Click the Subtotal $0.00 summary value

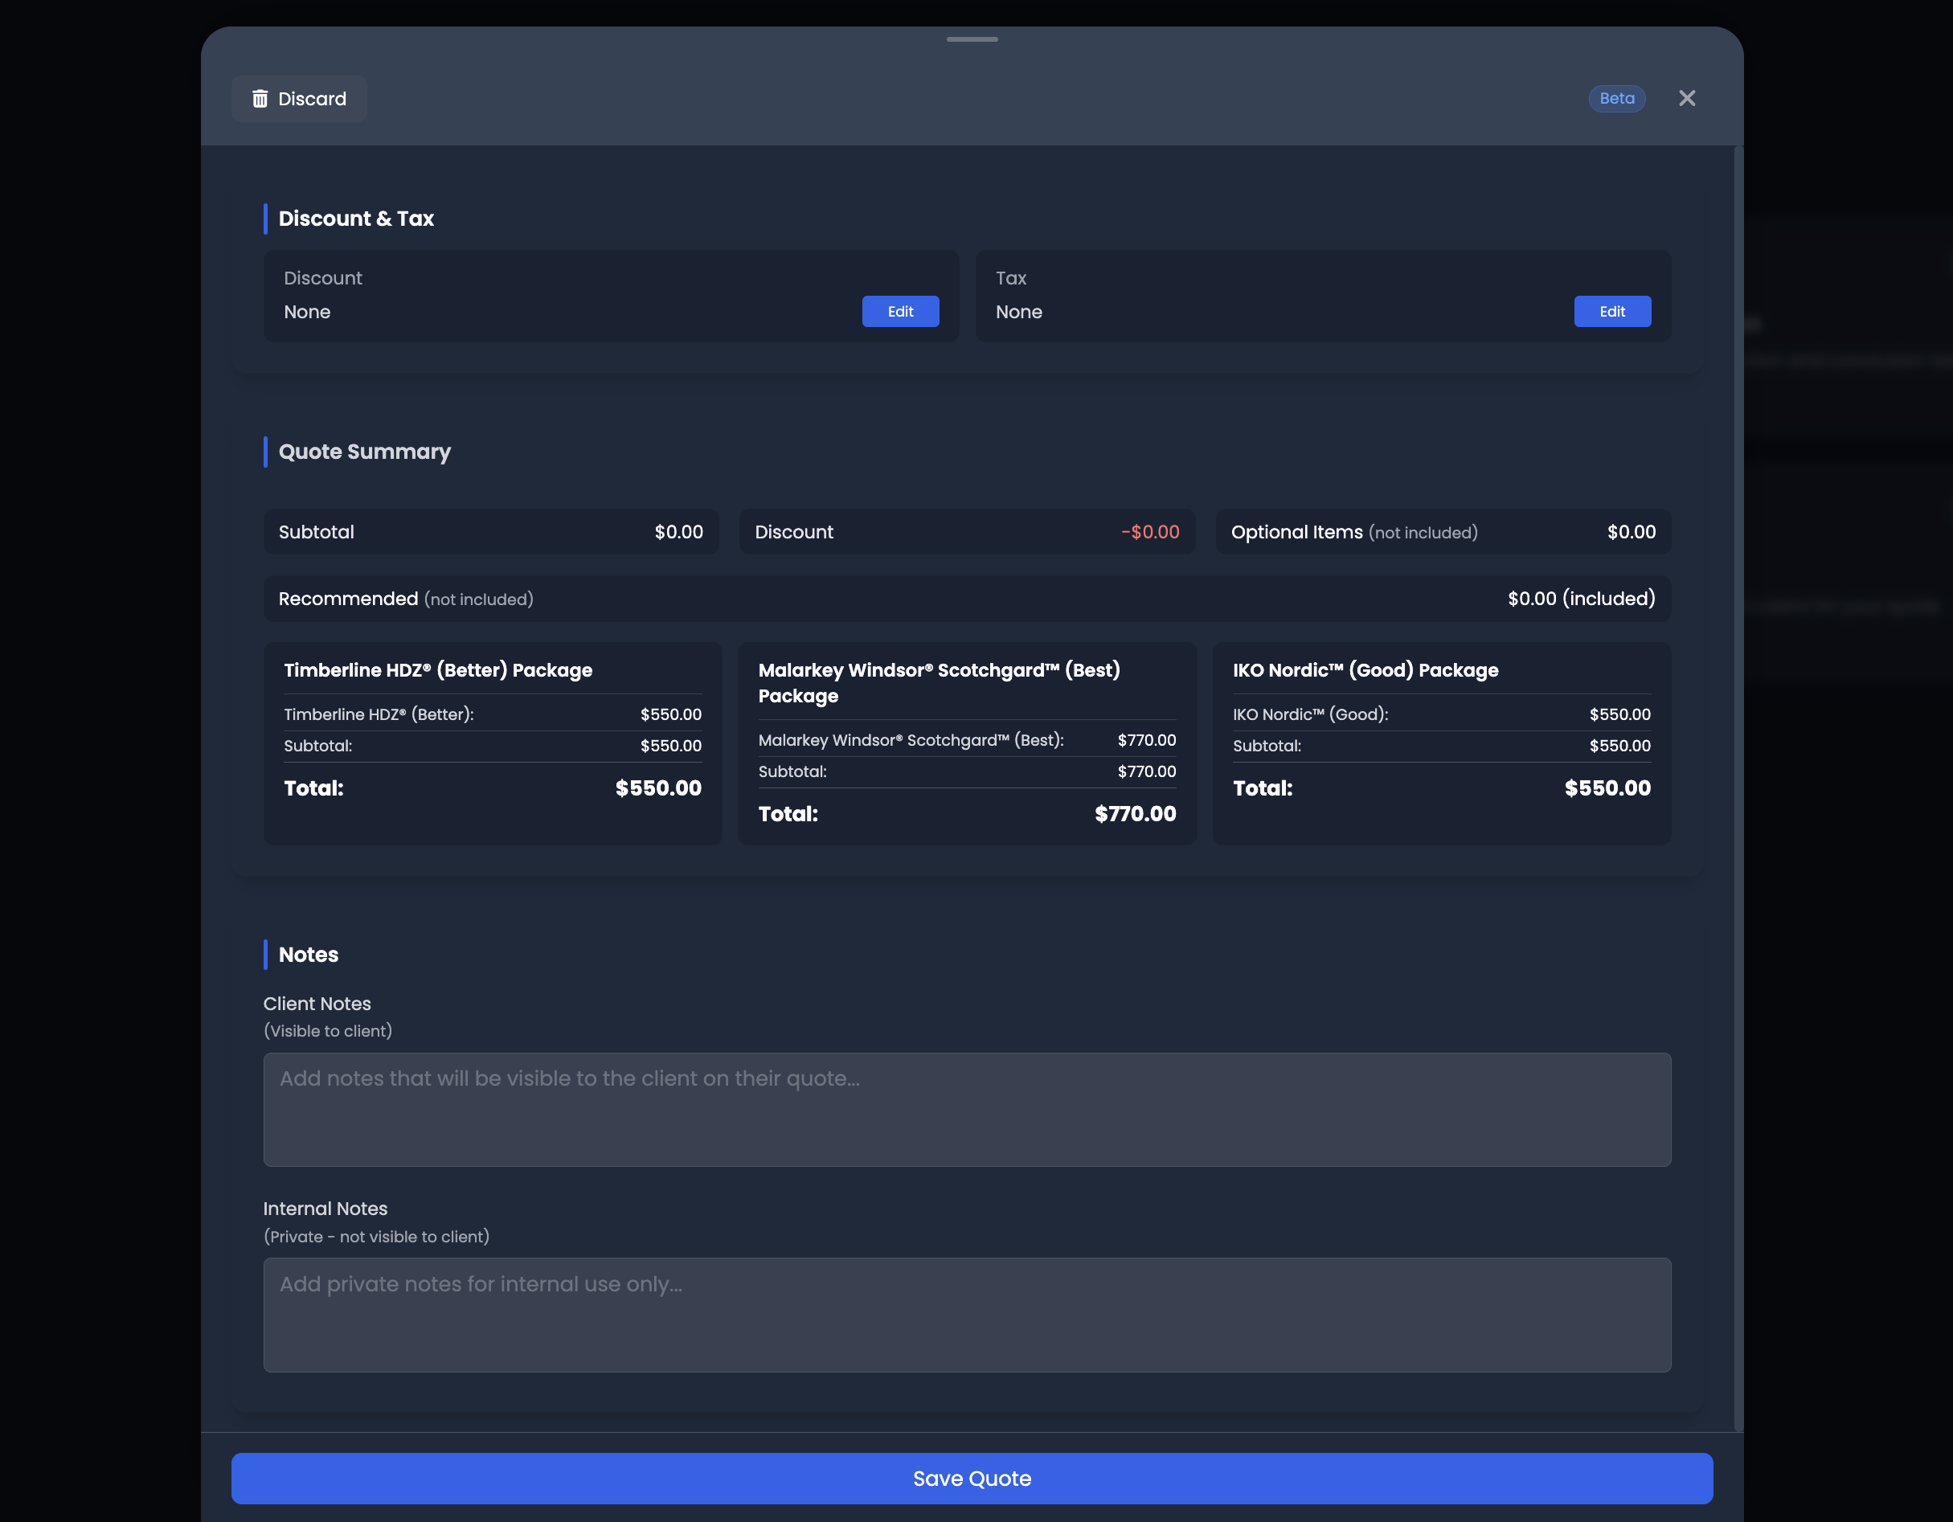(678, 532)
